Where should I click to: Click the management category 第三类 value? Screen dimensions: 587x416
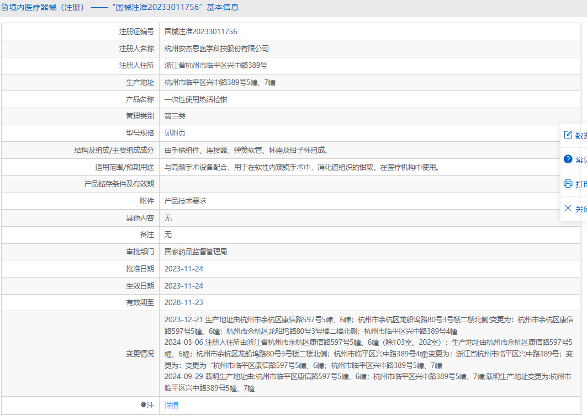[x=175, y=116]
